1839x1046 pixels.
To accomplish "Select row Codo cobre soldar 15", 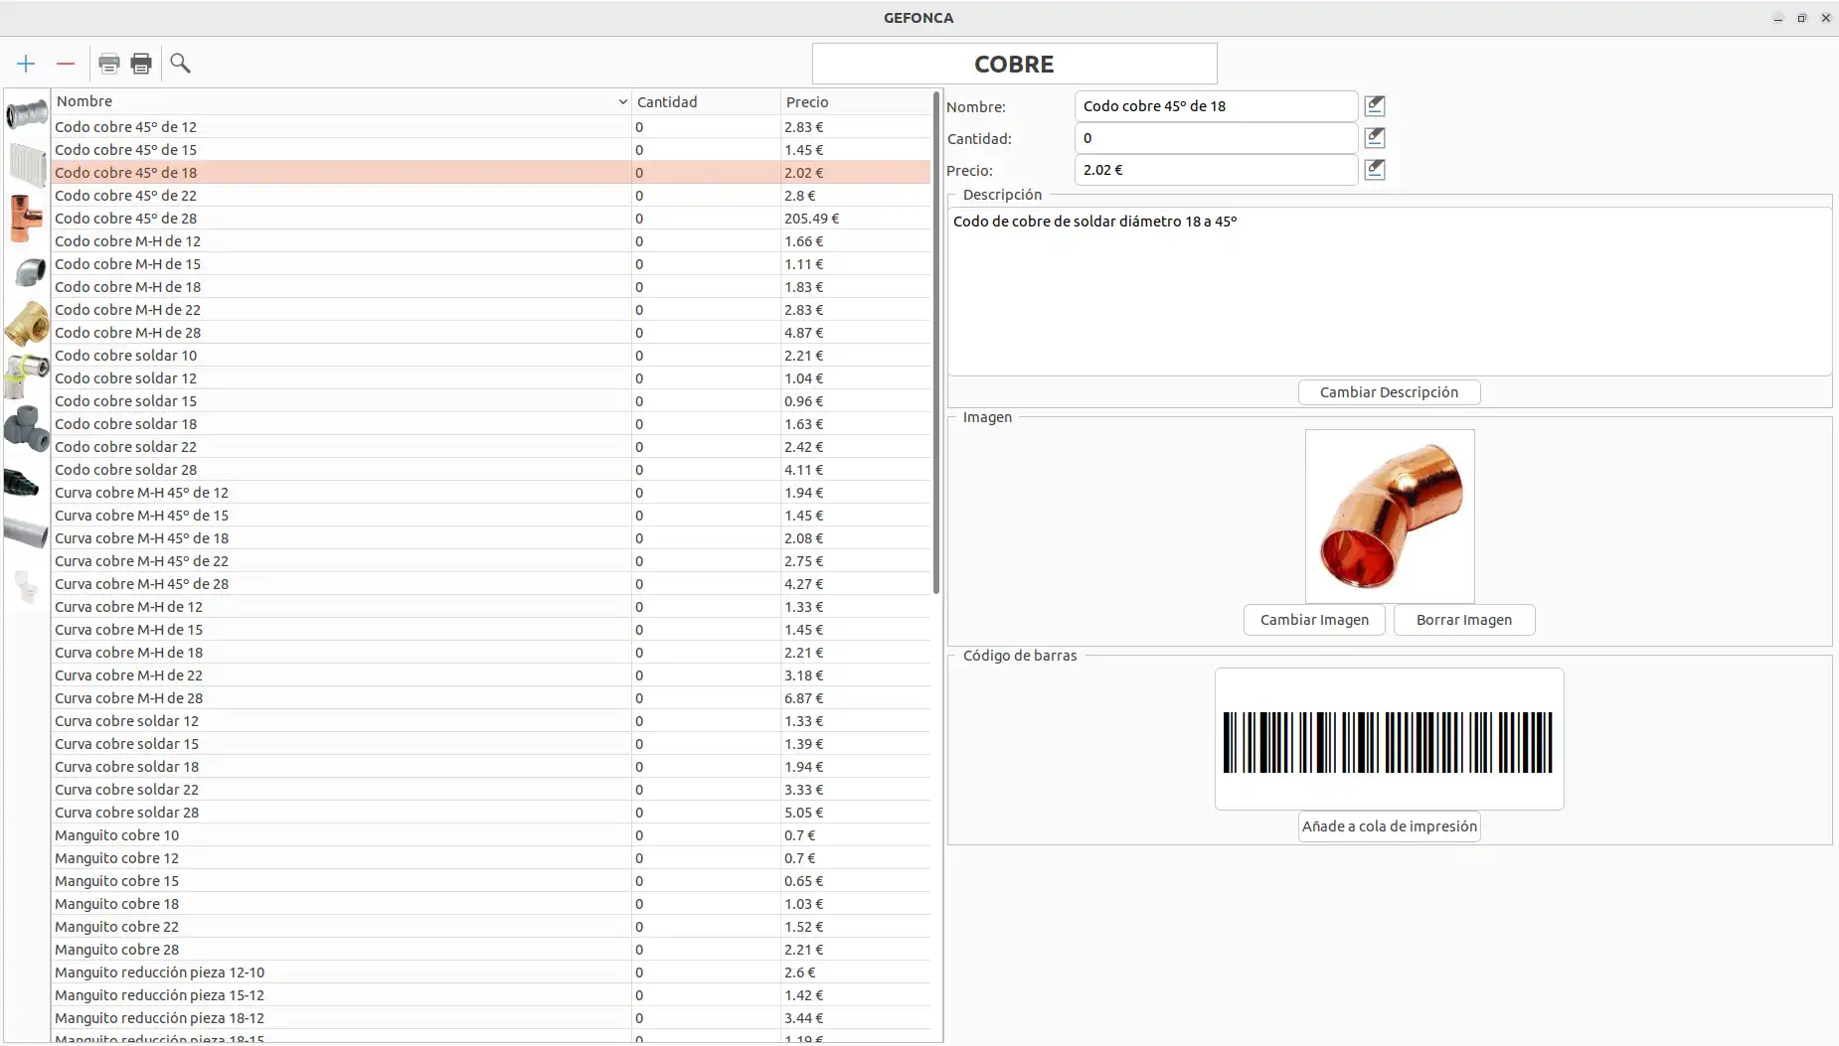I will [491, 401].
